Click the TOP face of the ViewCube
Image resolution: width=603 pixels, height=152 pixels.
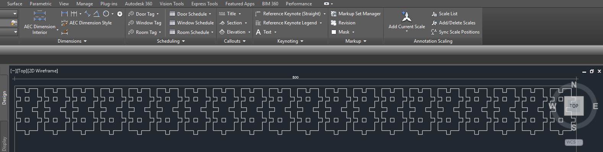(574, 106)
